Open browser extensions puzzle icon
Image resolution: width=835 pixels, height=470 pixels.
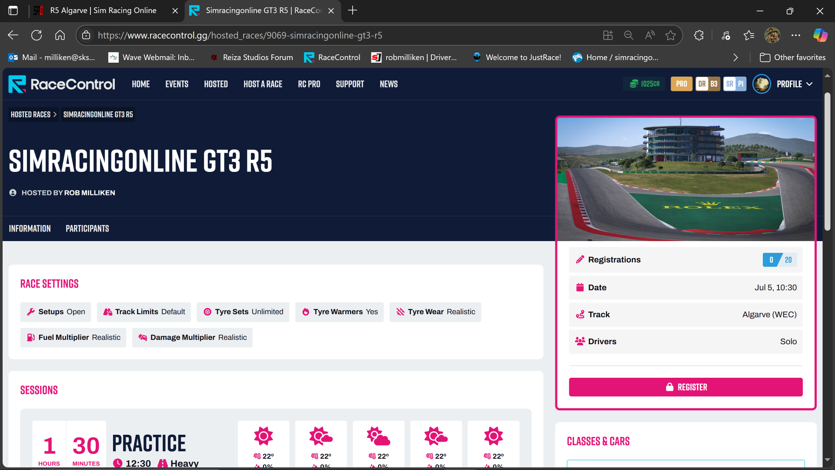tap(699, 35)
